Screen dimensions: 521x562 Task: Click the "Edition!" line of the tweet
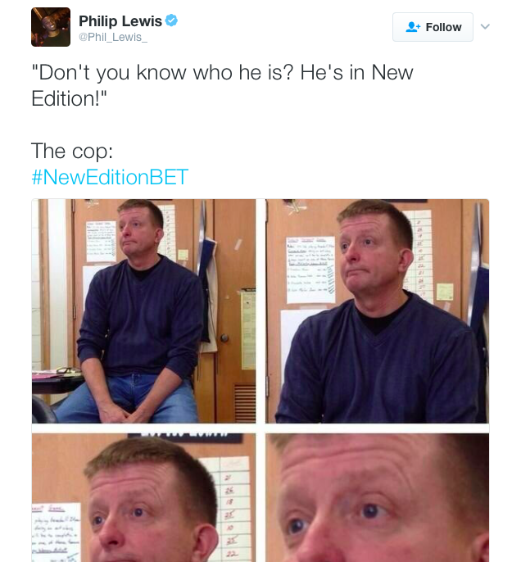coord(69,98)
